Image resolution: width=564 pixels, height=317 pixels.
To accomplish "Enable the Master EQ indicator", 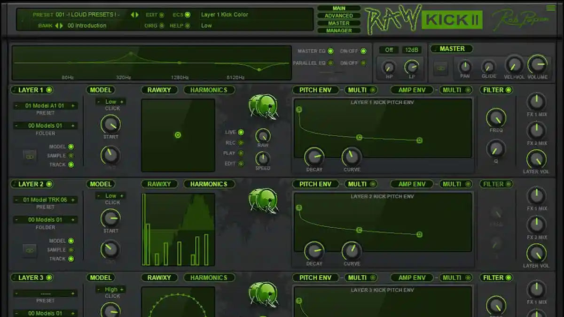I will [x=330, y=51].
